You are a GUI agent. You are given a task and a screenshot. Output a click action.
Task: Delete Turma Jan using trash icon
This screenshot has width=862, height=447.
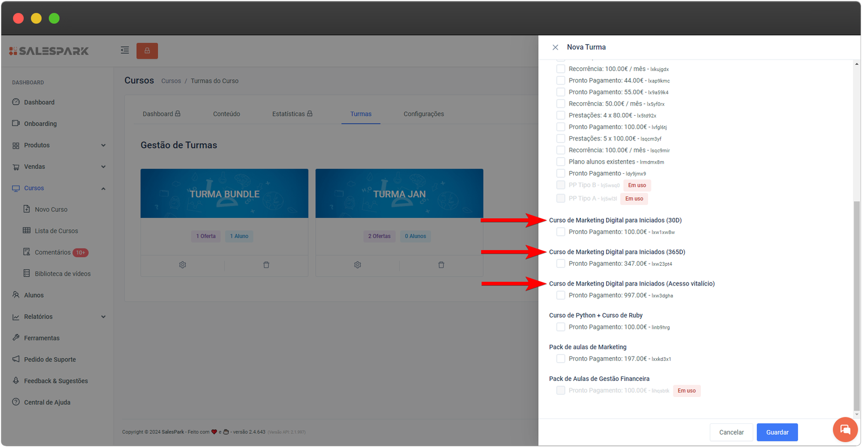441,265
